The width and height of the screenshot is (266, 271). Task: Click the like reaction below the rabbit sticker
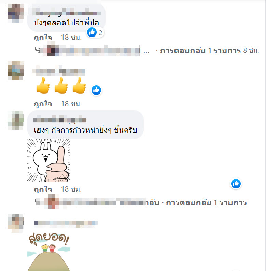pyautogui.click(x=236, y=184)
